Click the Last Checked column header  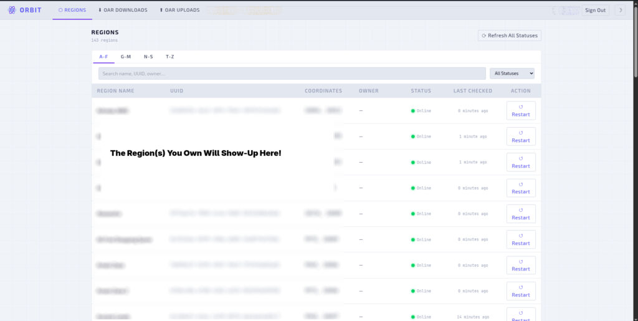click(472, 91)
